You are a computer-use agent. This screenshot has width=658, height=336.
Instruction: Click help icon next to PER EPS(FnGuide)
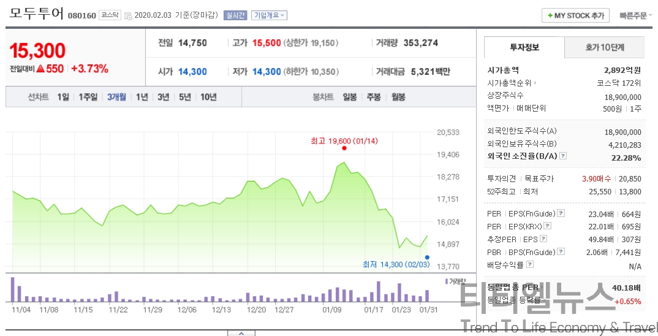561,213
